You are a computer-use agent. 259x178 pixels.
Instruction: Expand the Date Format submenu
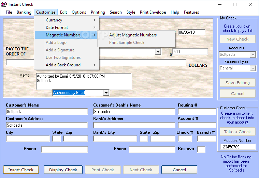[67, 28]
